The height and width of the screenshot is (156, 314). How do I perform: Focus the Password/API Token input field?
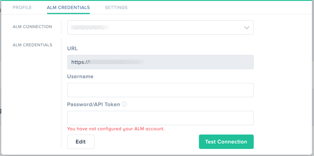(x=160, y=118)
